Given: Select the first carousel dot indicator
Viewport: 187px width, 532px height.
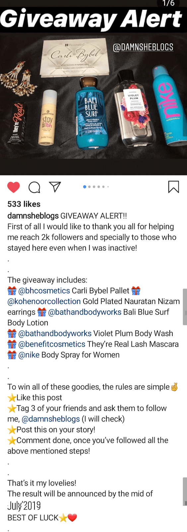Looking at the screenshot, I should 85,187.
